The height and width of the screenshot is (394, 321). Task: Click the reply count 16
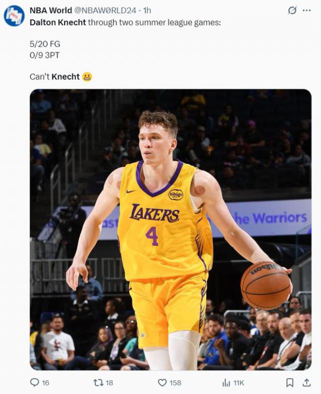pyautogui.click(x=45, y=382)
